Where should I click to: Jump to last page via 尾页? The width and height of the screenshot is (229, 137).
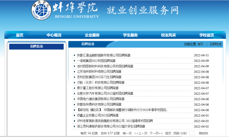(x=168, y=133)
